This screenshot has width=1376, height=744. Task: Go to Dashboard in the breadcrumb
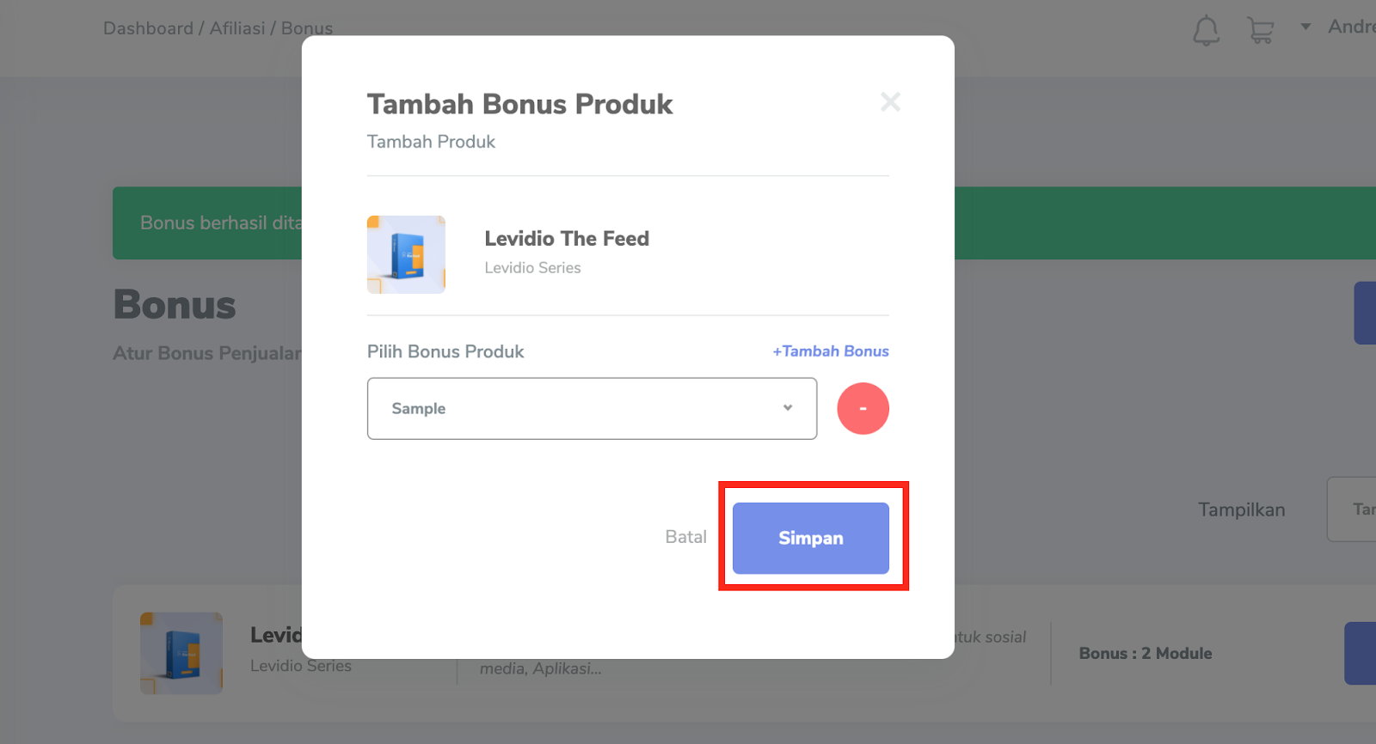(148, 28)
